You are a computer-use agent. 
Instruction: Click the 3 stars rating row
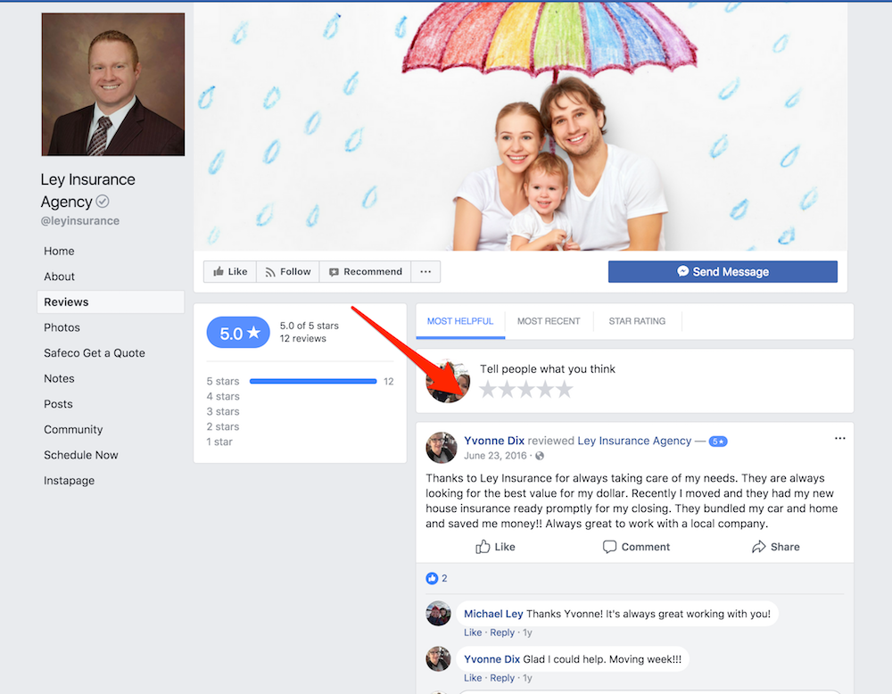[x=223, y=411]
